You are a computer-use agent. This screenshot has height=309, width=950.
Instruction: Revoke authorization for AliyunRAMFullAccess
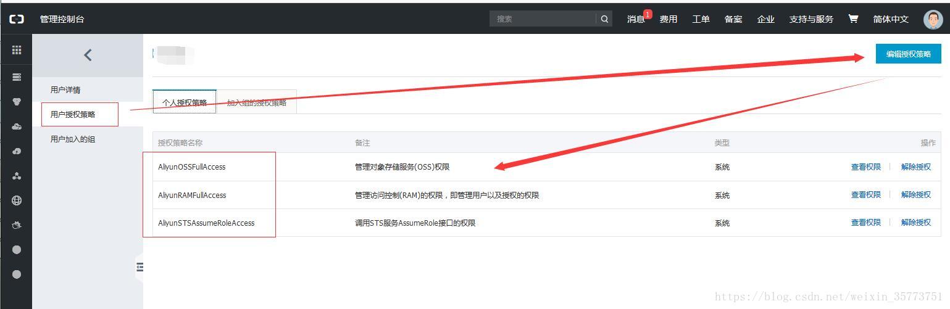point(916,194)
